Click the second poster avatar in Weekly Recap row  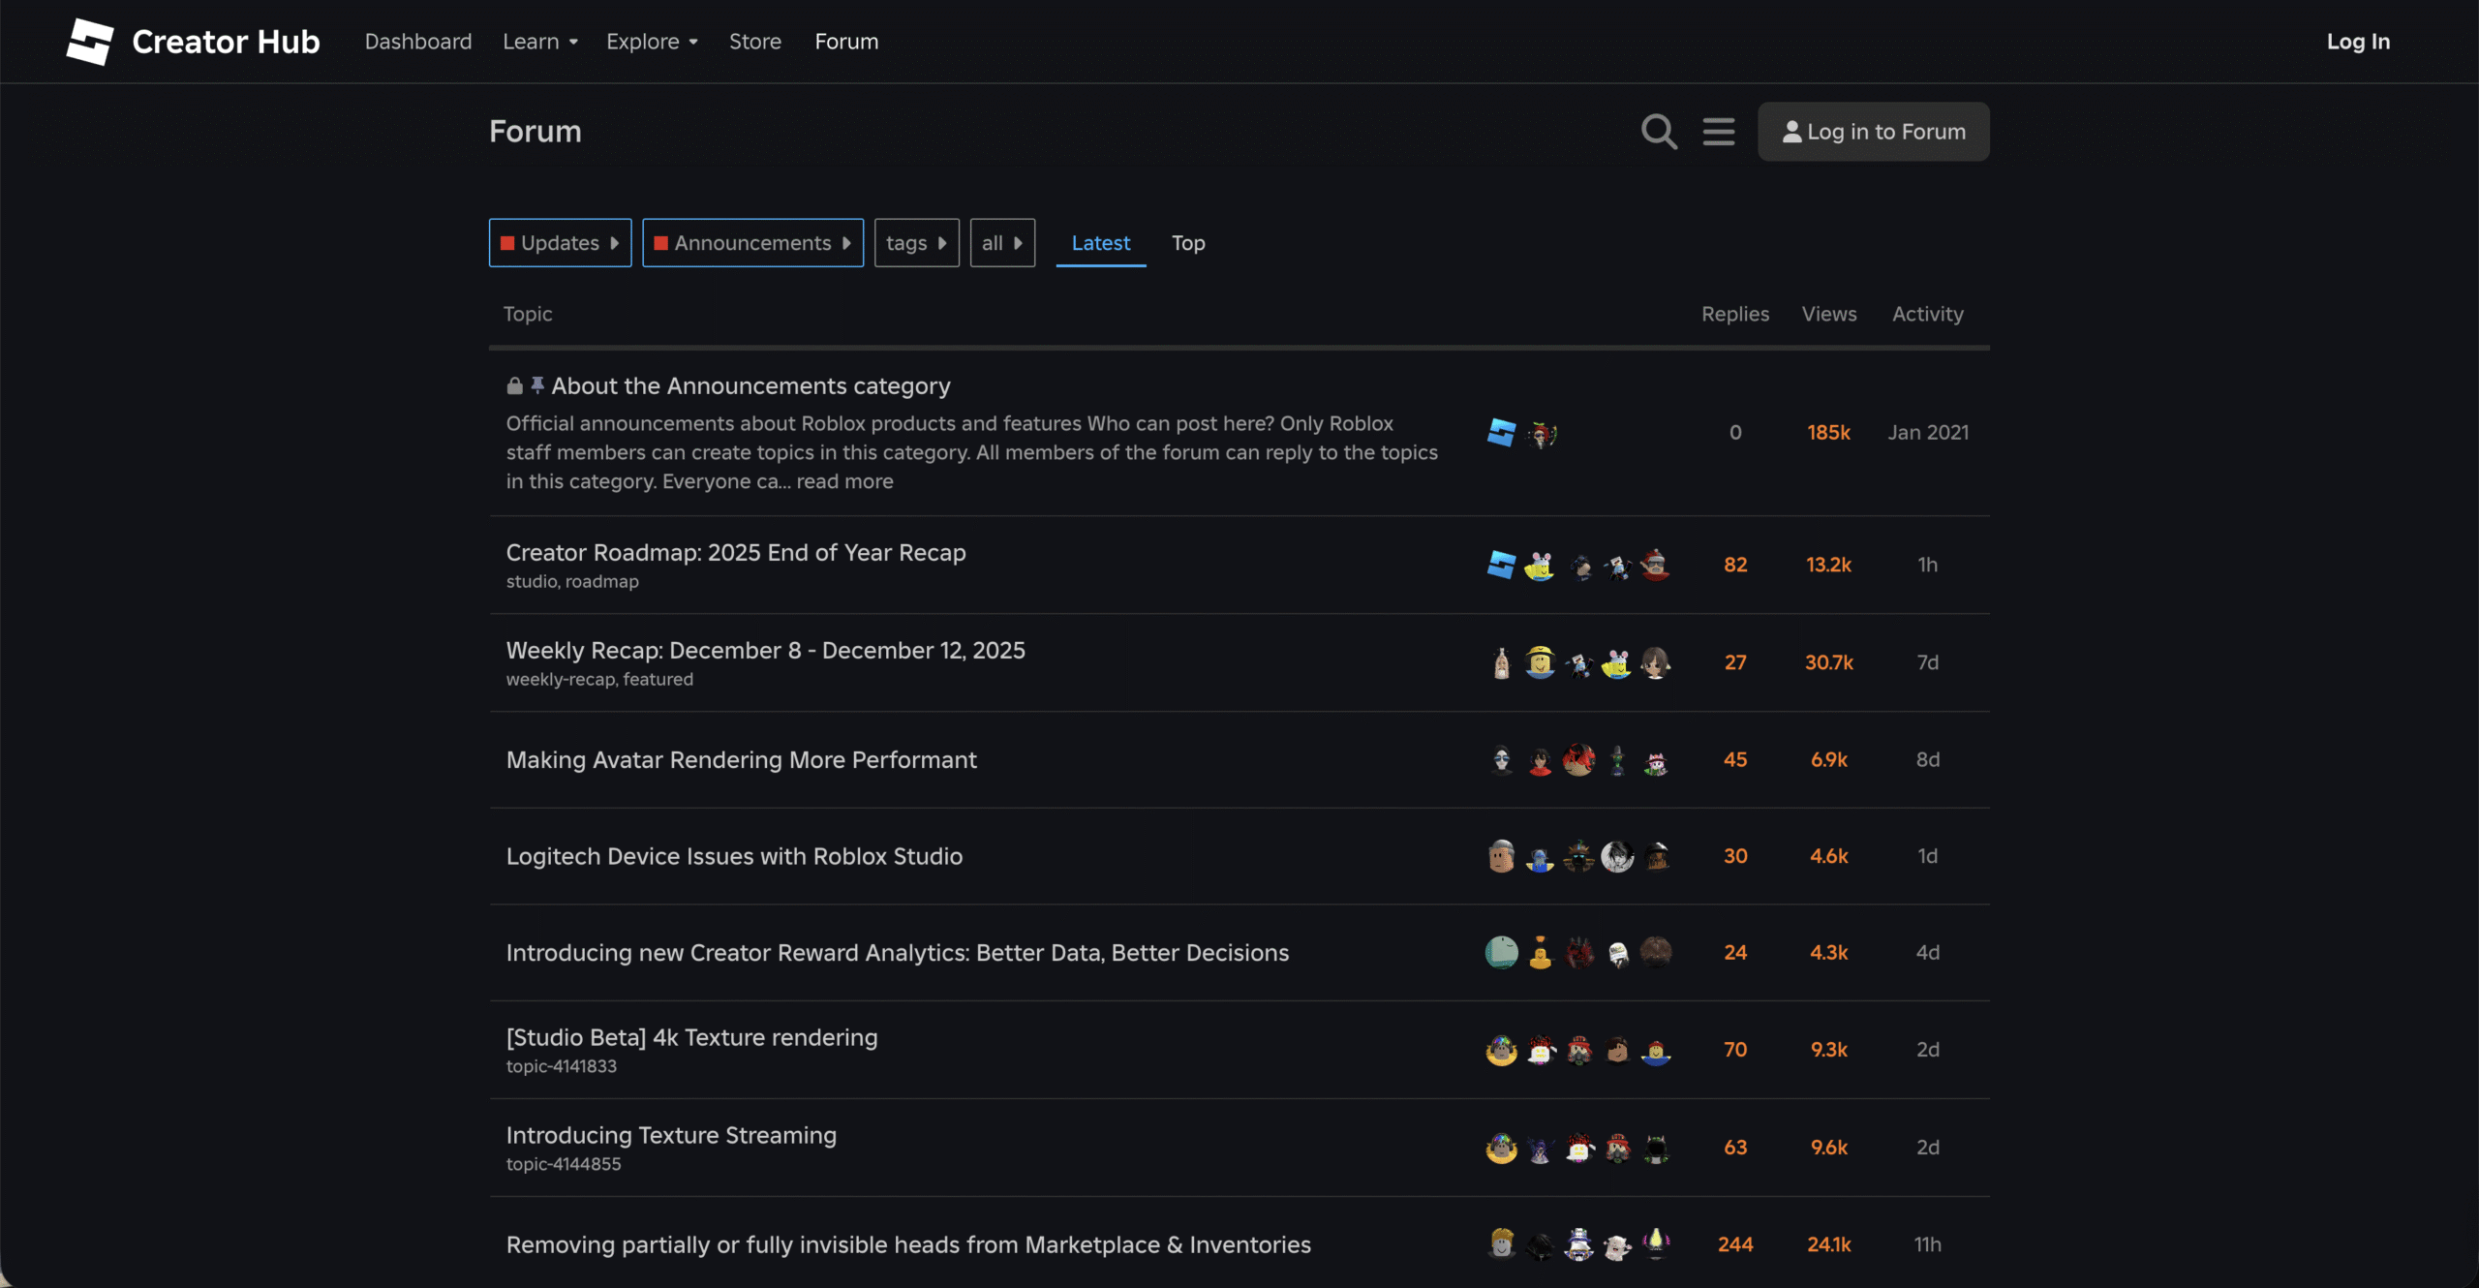[1540, 662]
